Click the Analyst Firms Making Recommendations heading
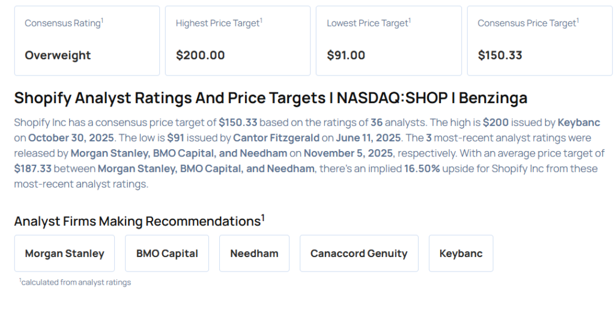Viewport: 615px width, 314px height. (139, 221)
